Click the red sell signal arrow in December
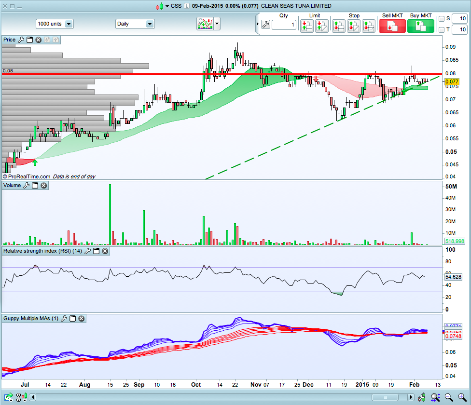Screen dimensions: 471x405 pos(316,79)
